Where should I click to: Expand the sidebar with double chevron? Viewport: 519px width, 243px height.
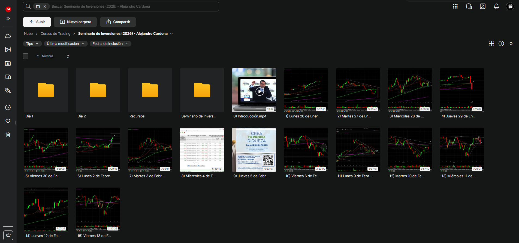coord(8,18)
